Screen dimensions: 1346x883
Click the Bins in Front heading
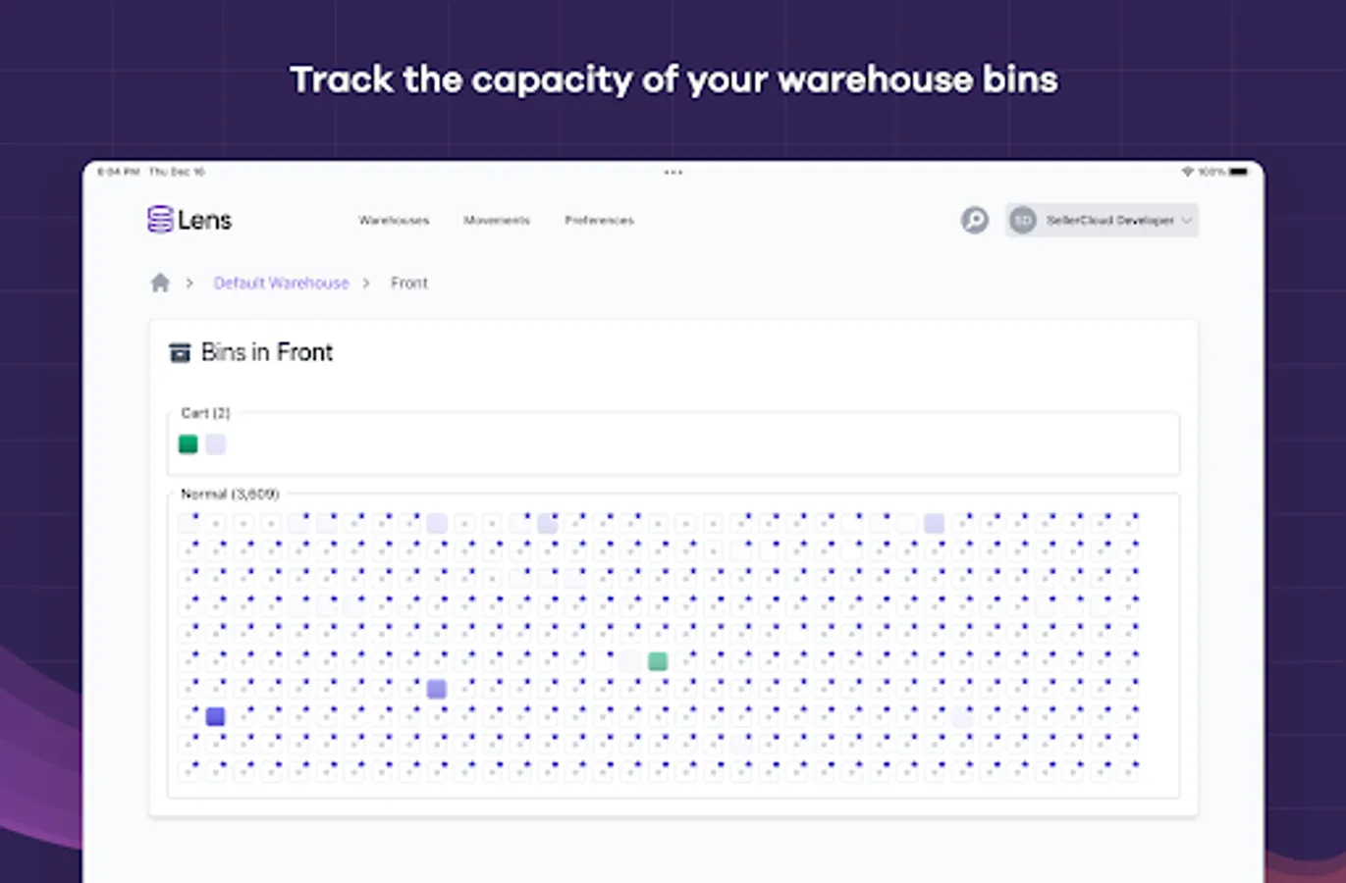coord(267,352)
